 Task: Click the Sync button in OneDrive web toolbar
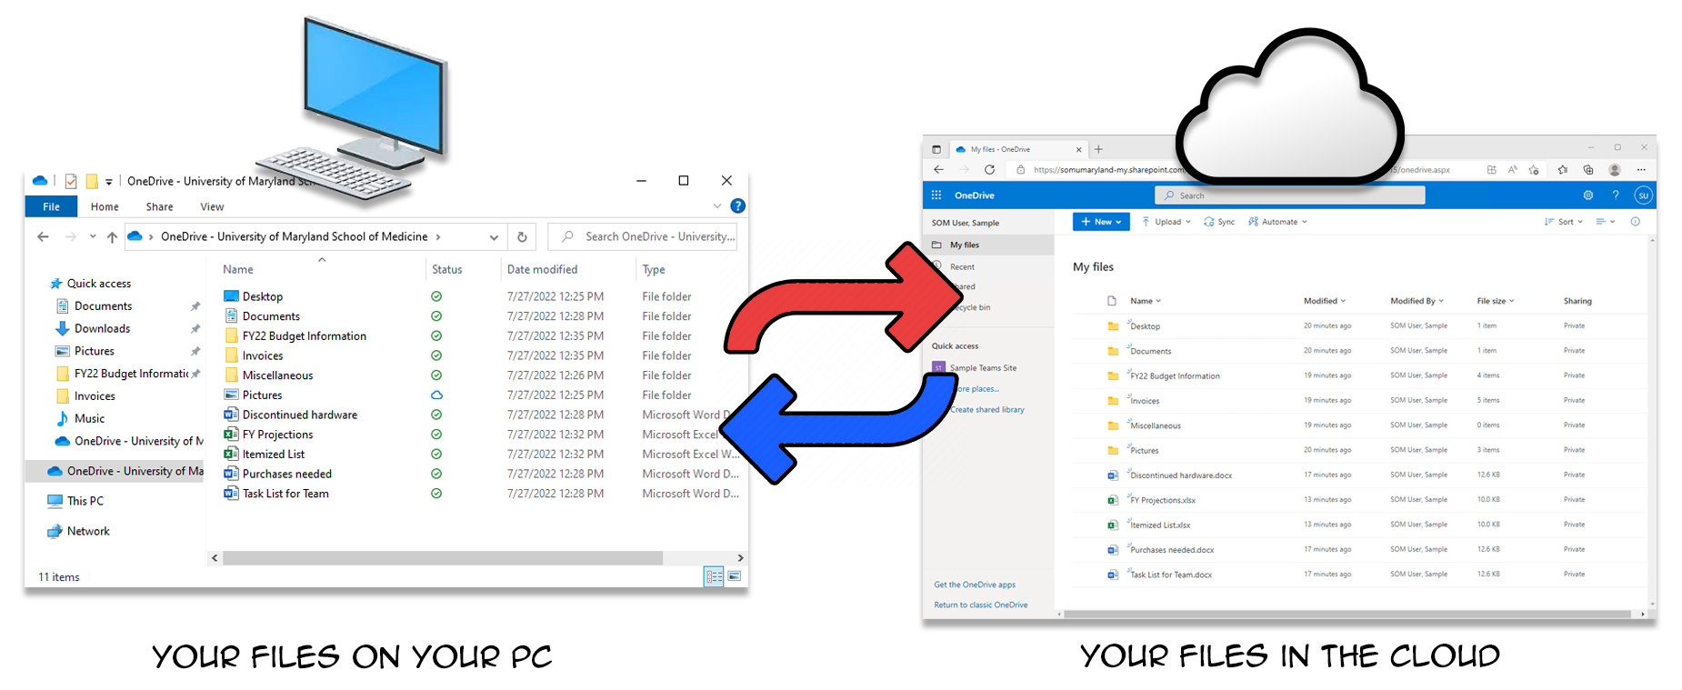[x=1219, y=222]
